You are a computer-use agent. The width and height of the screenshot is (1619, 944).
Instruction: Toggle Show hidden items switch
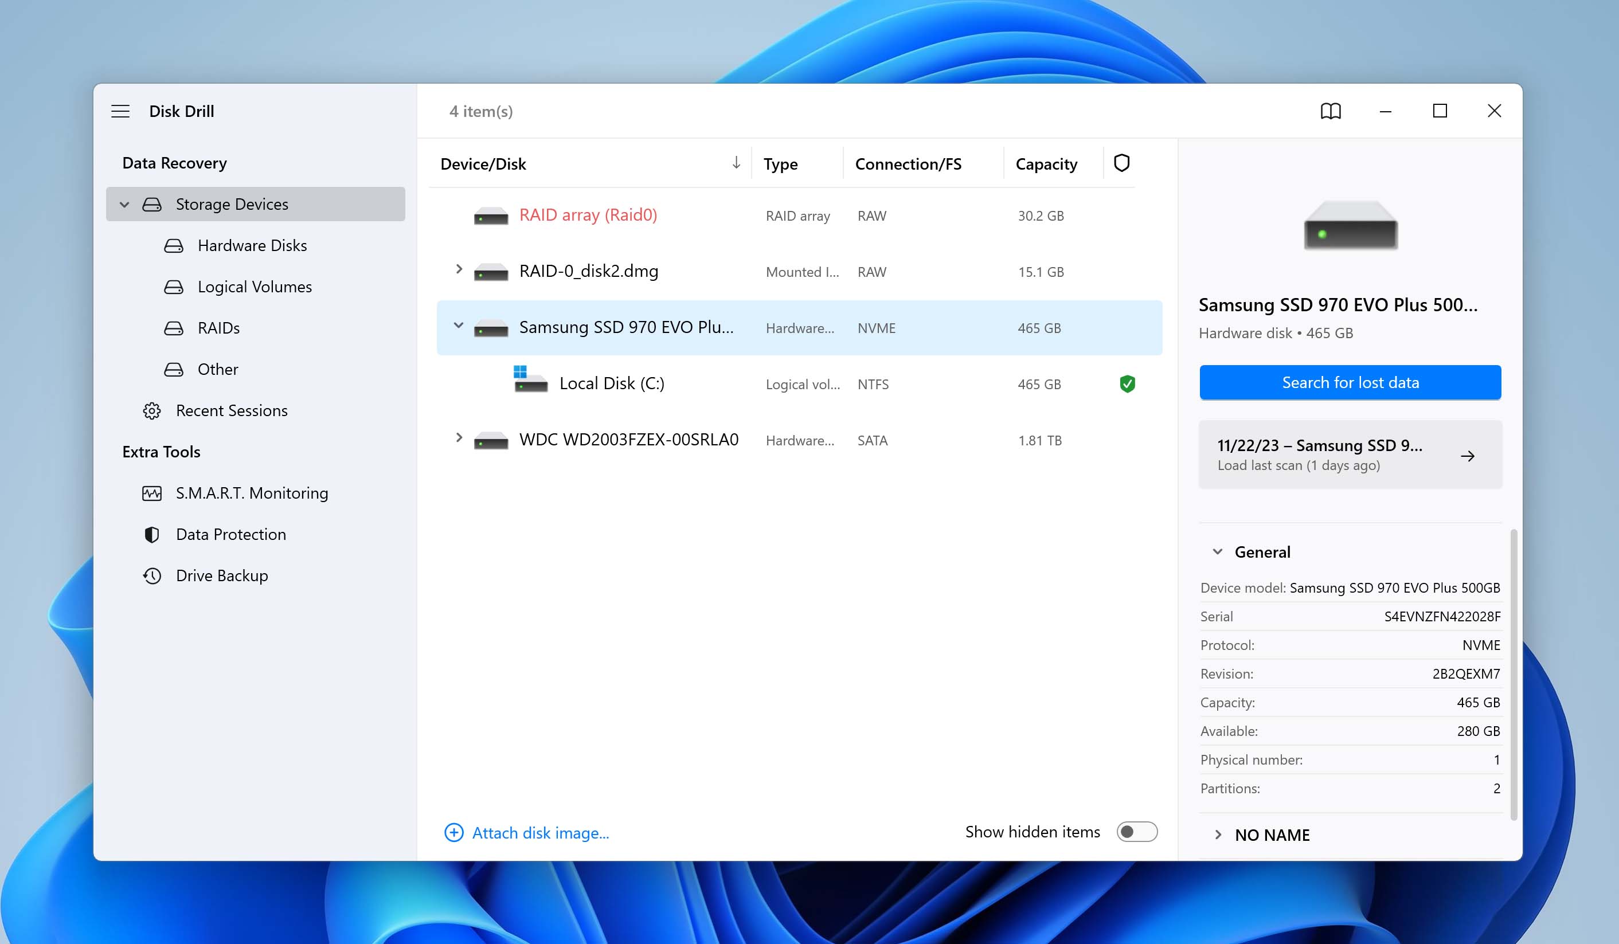point(1136,832)
